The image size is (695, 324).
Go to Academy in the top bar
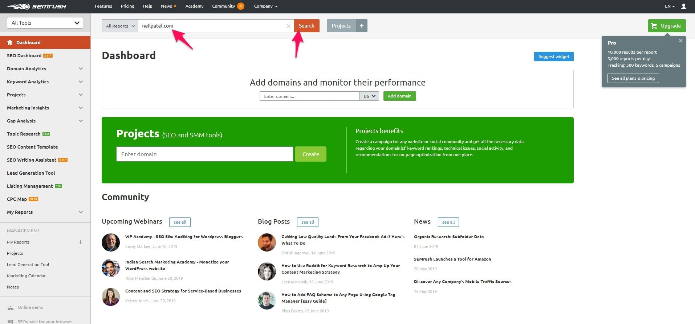click(194, 6)
